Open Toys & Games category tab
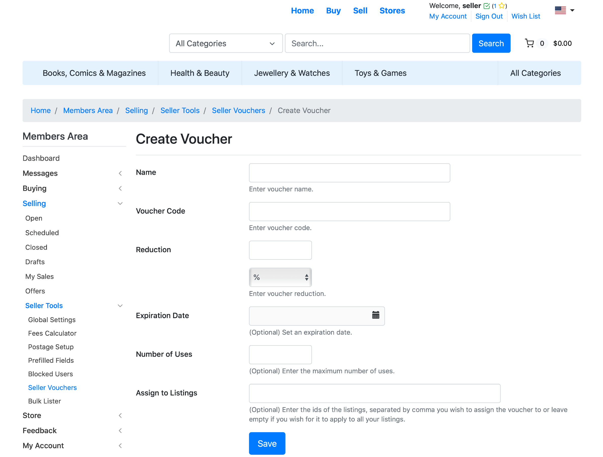Screen dimensions: 603x457 click(380, 73)
